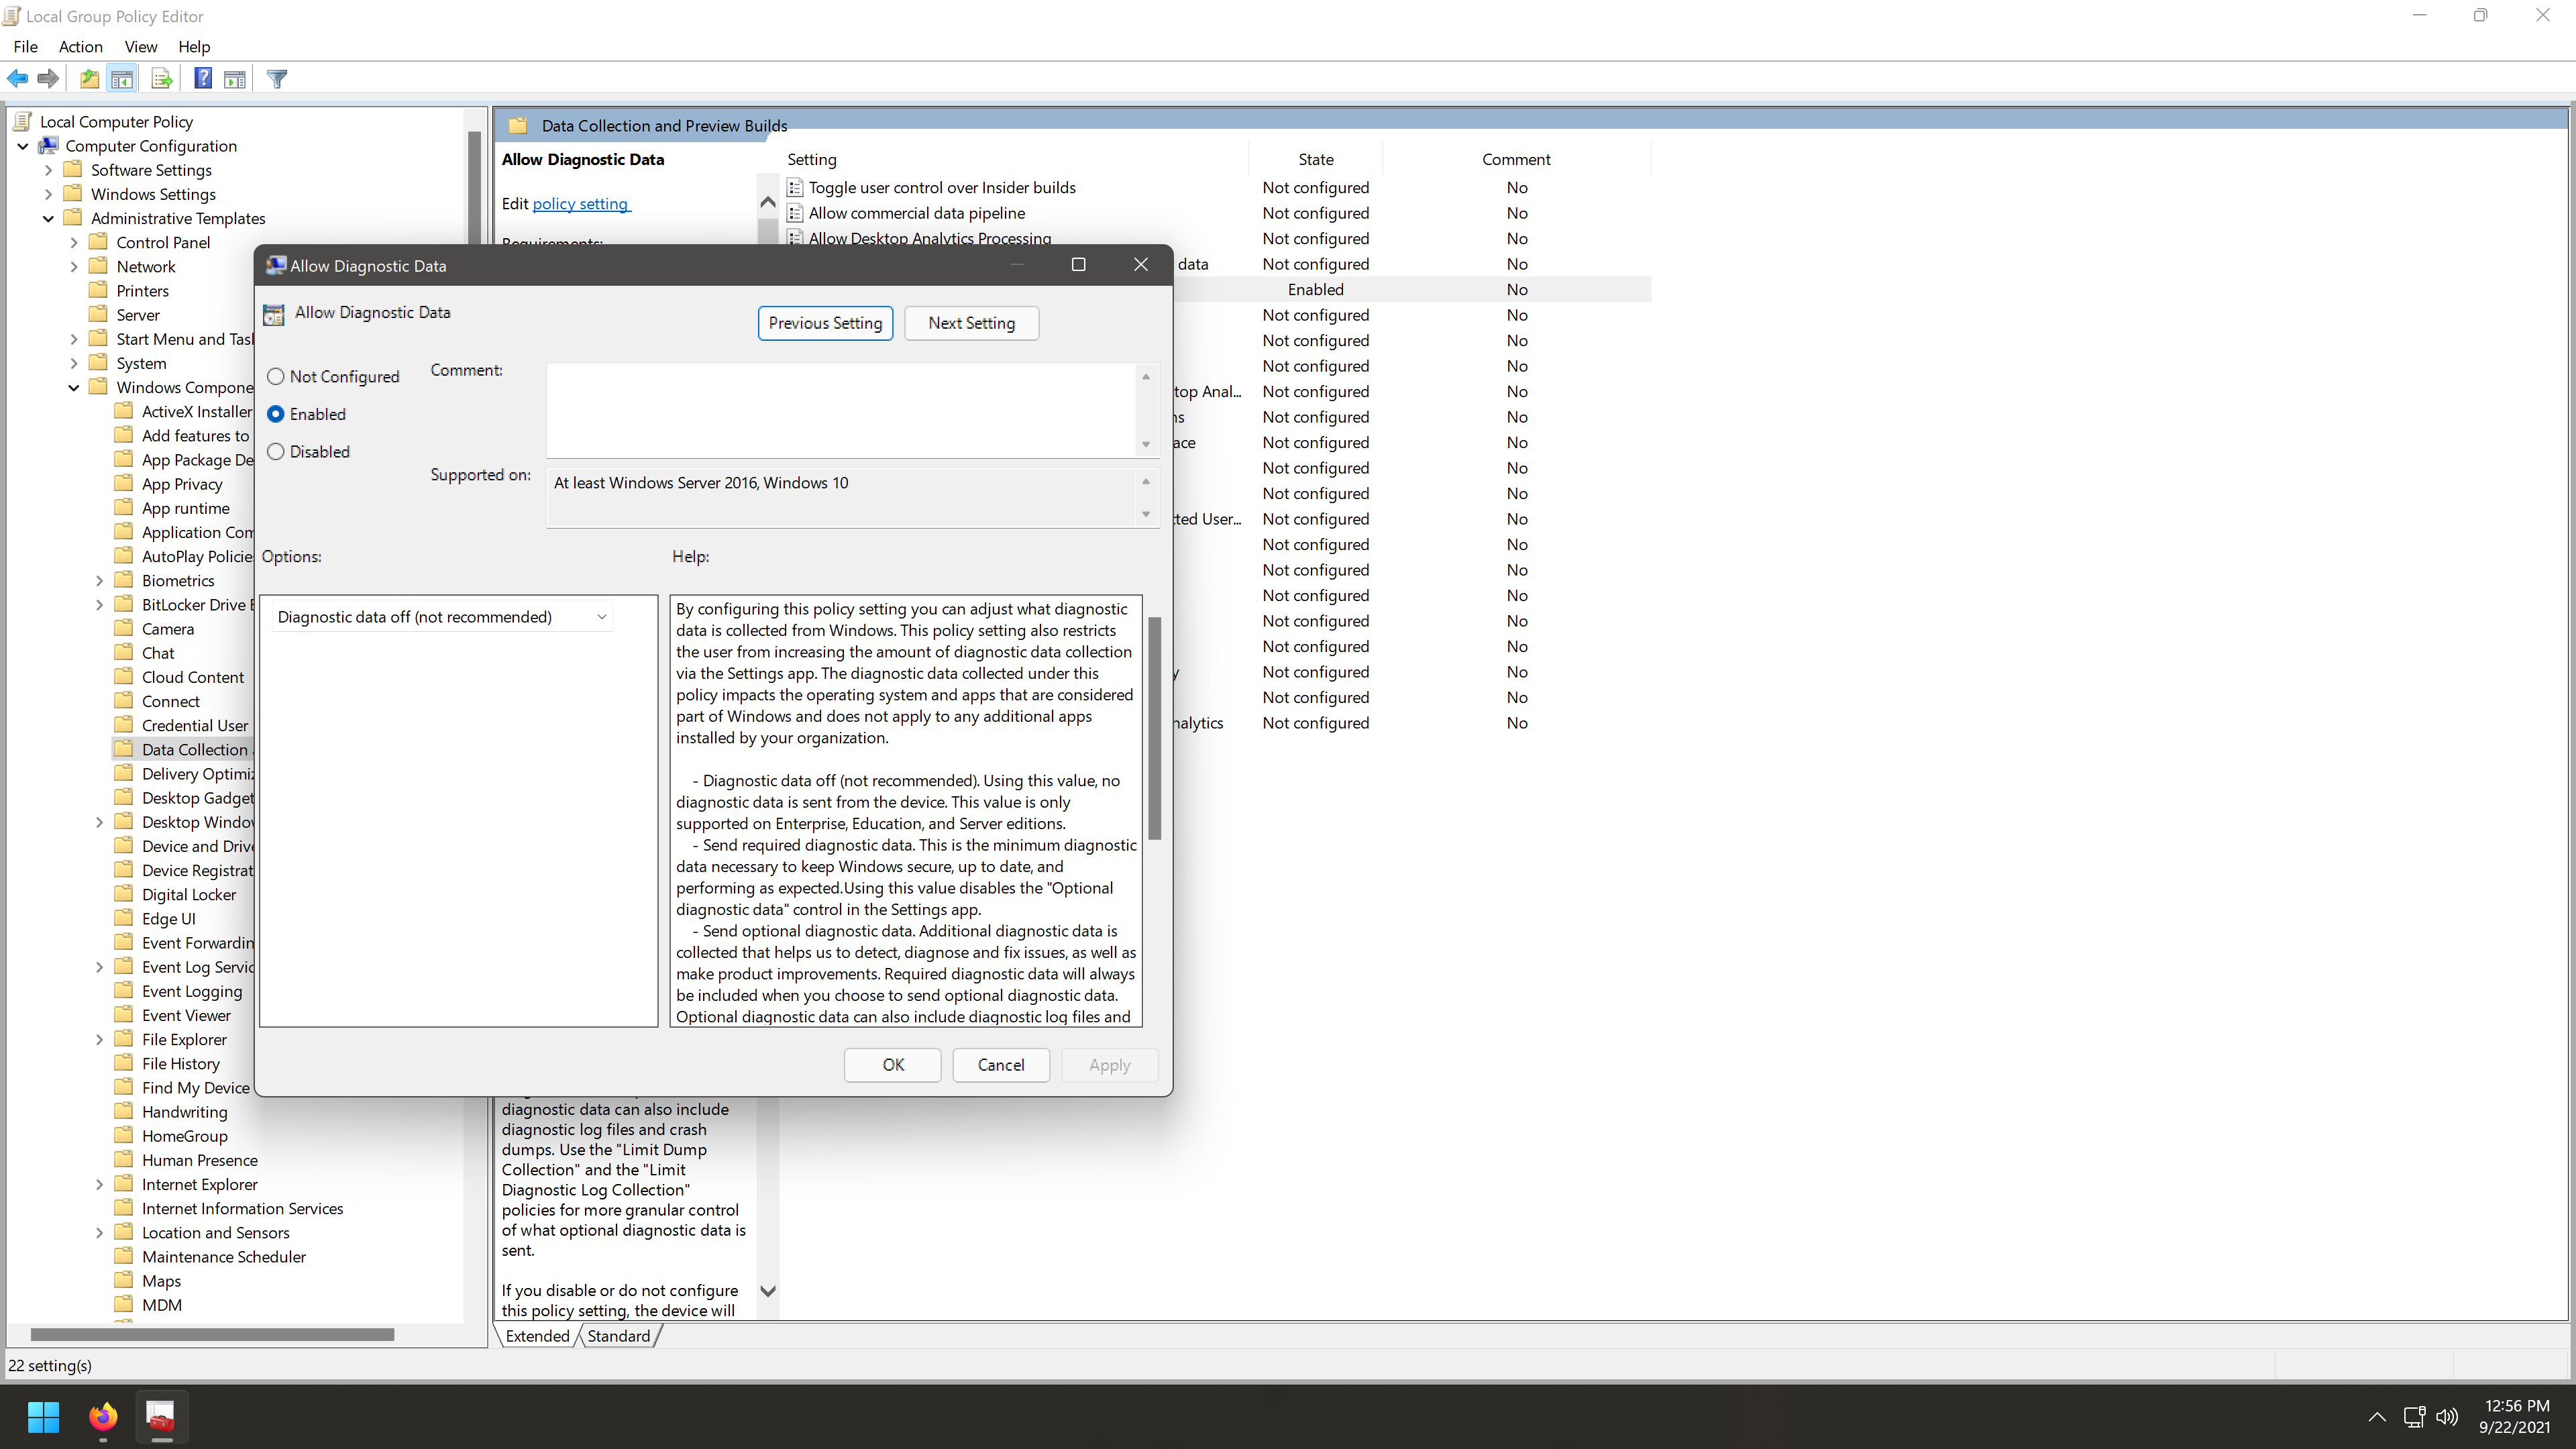
Task: Click the Windows Start button on taskbar
Action: click(x=43, y=1416)
